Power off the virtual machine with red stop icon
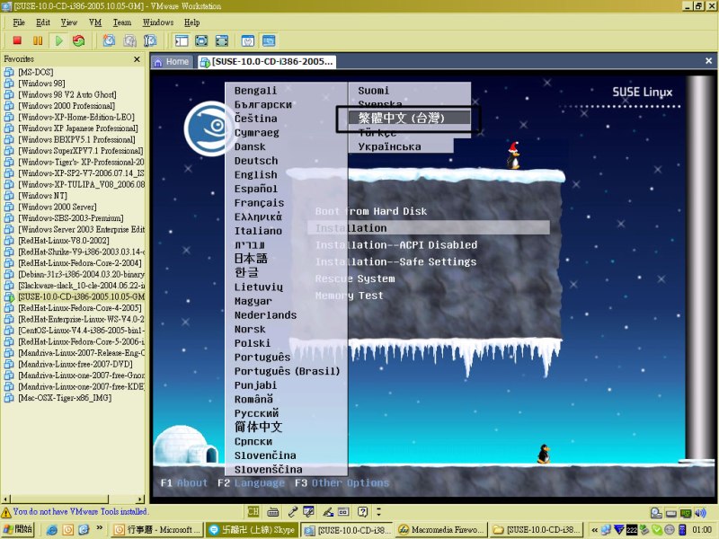719x539 pixels. tap(17, 40)
